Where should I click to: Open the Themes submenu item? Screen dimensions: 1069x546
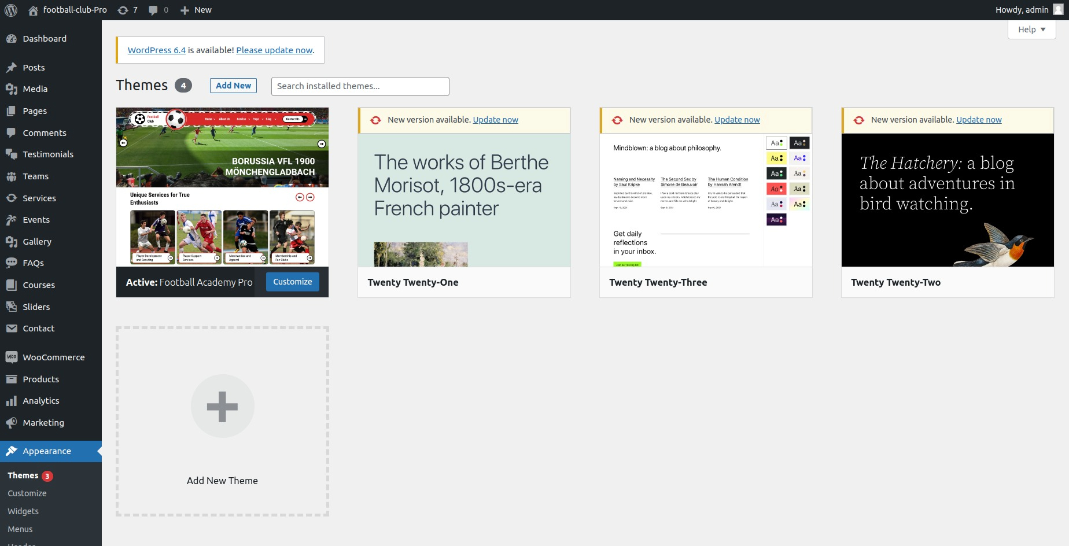pos(23,475)
